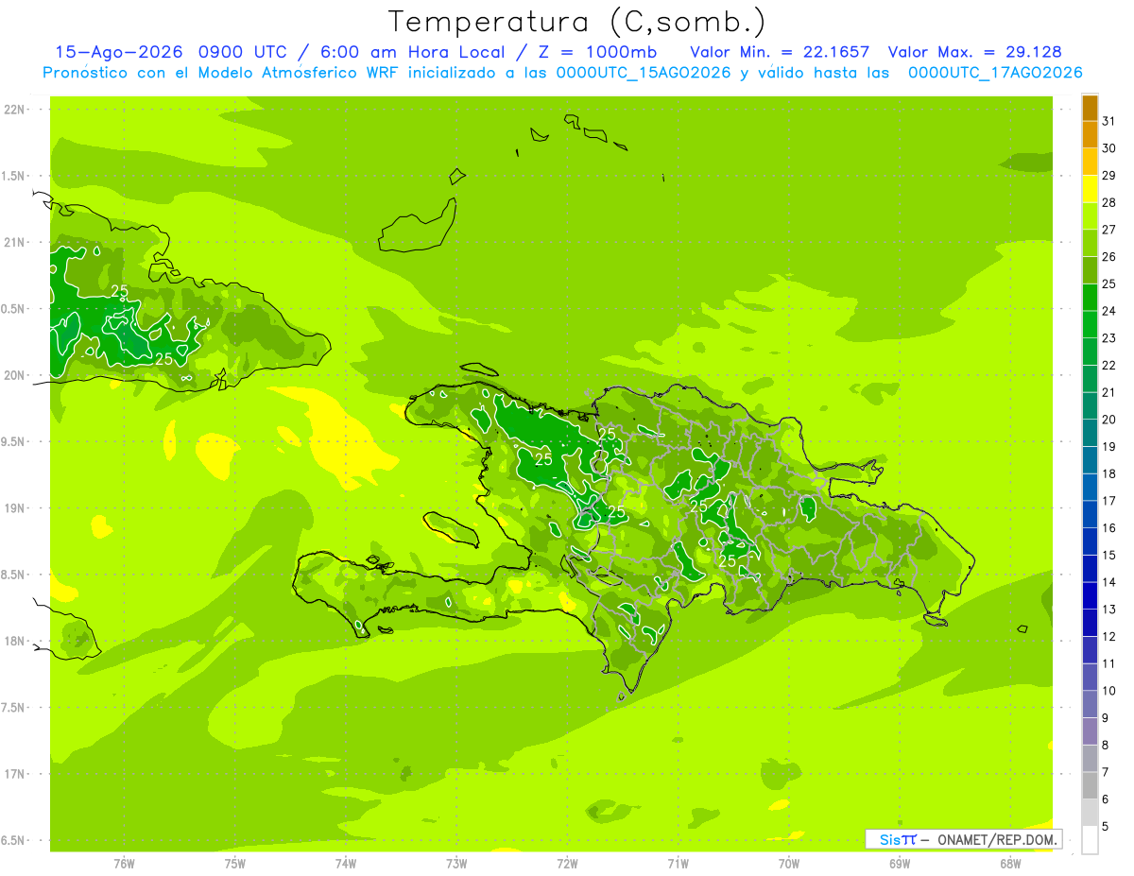Click the 73W longitude axis label
Viewport: 1134px width, 876px height.
pyautogui.click(x=456, y=864)
